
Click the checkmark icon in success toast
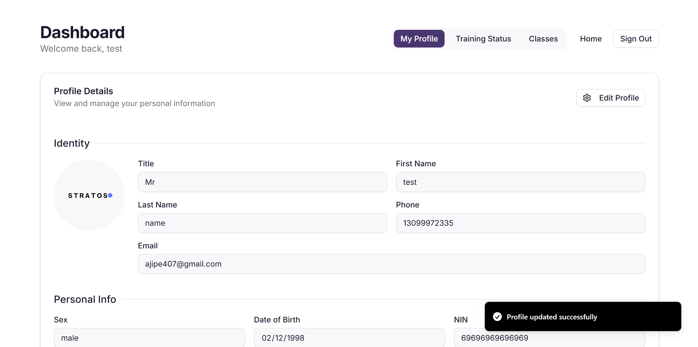click(497, 317)
